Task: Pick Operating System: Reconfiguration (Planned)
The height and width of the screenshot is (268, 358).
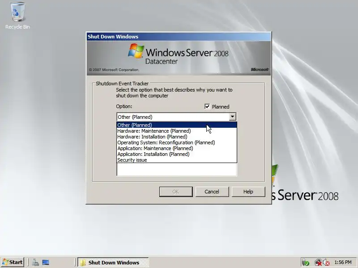Action: click(x=177, y=142)
